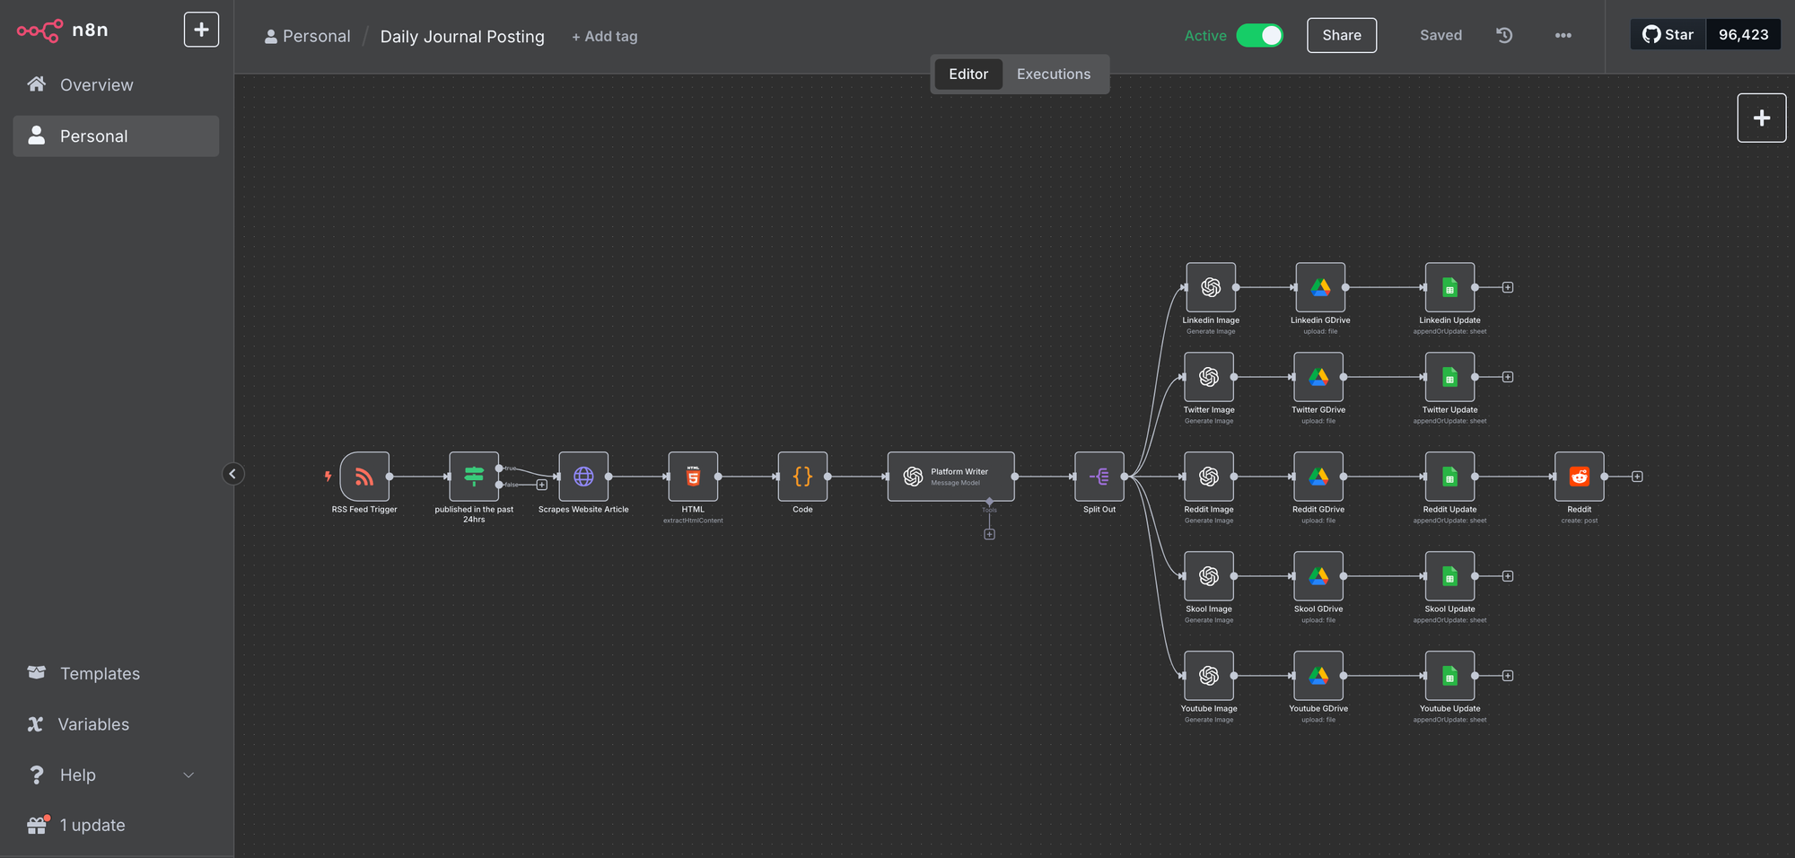Collapse the left sidebar with chevron

click(232, 474)
